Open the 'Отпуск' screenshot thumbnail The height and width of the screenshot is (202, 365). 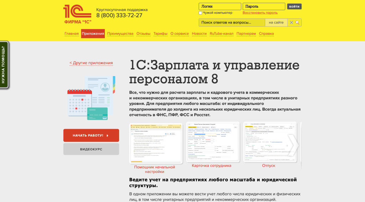click(x=270, y=142)
